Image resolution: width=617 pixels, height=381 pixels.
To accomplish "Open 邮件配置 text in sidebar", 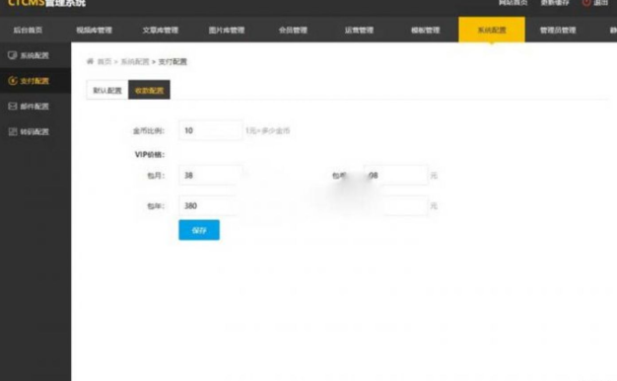I will coord(34,107).
